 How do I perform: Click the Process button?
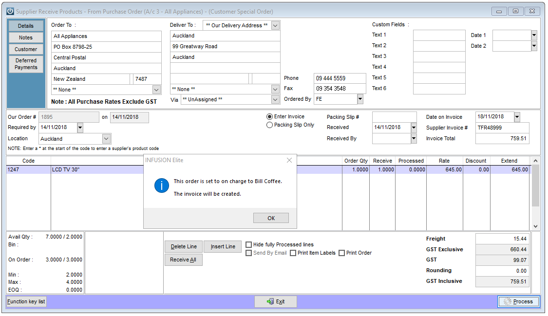tap(519, 302)
